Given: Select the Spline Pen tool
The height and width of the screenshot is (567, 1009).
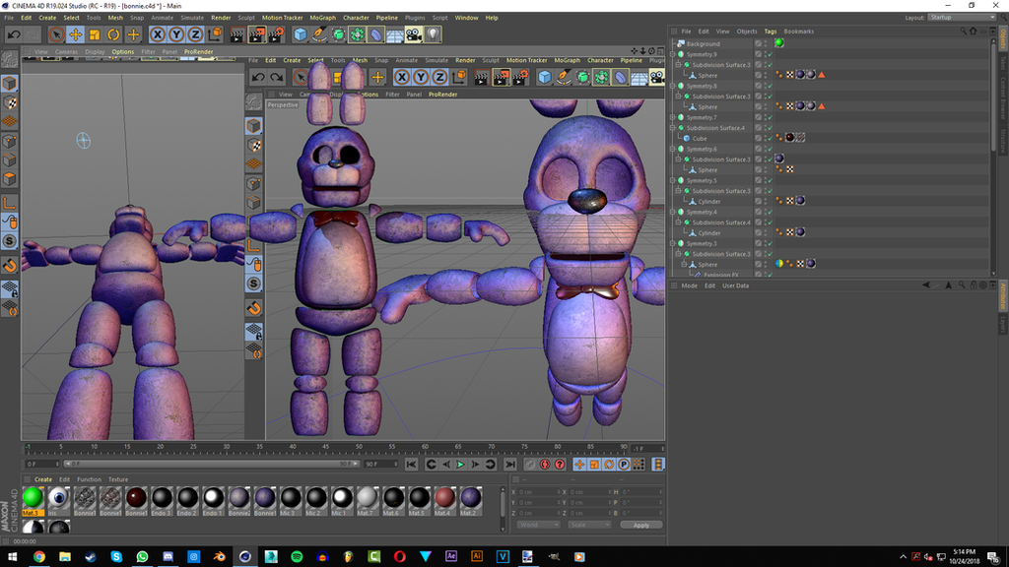Looking at the screenshot, I should [x=319, y=34].
